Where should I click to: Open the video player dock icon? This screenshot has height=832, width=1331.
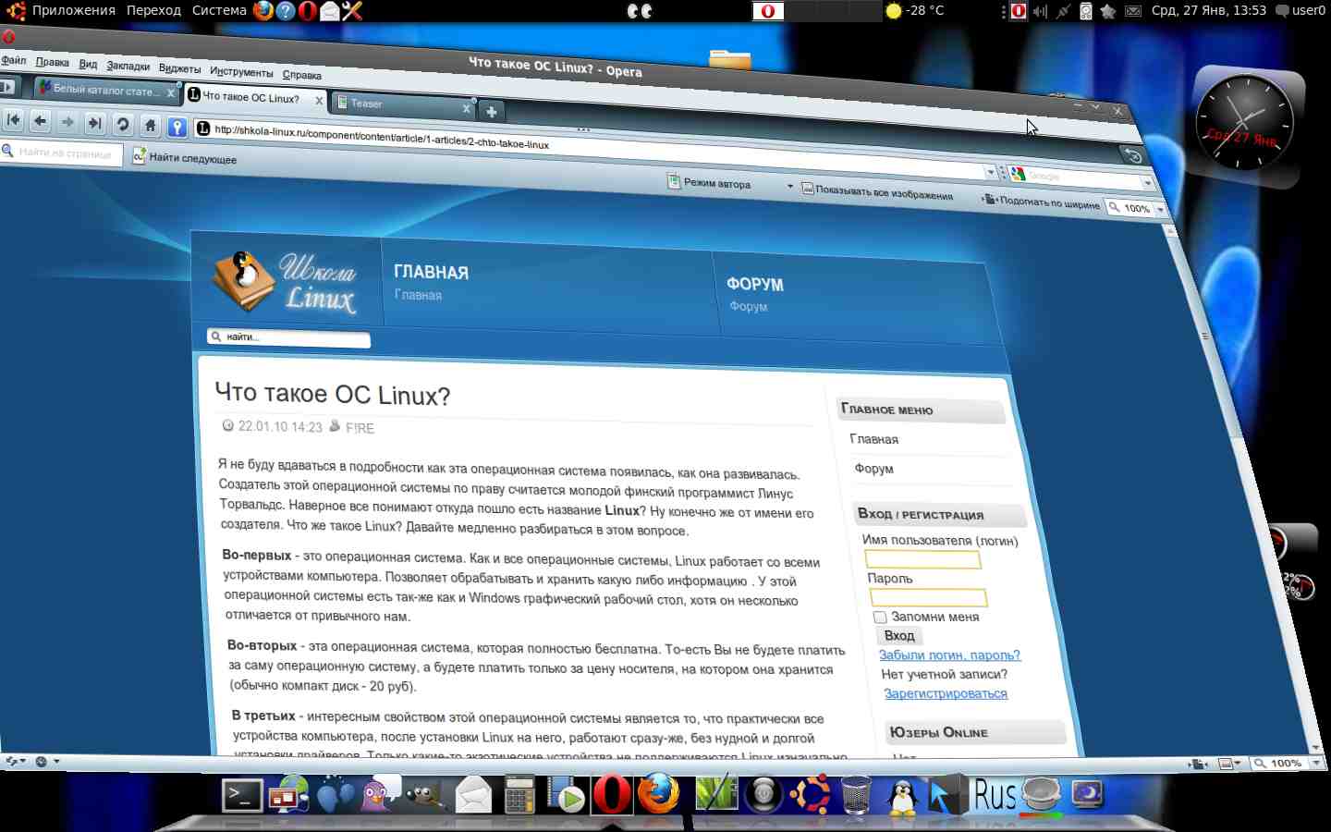[x=566, y=795]
